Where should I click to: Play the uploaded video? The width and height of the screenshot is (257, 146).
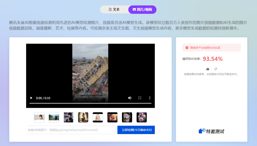click(x=31, y=98)
